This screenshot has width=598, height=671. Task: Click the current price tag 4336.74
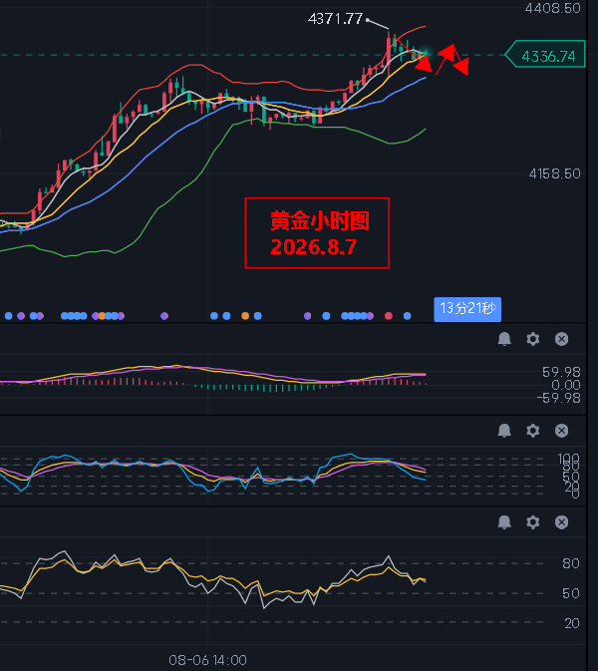(x=545, y=55)
